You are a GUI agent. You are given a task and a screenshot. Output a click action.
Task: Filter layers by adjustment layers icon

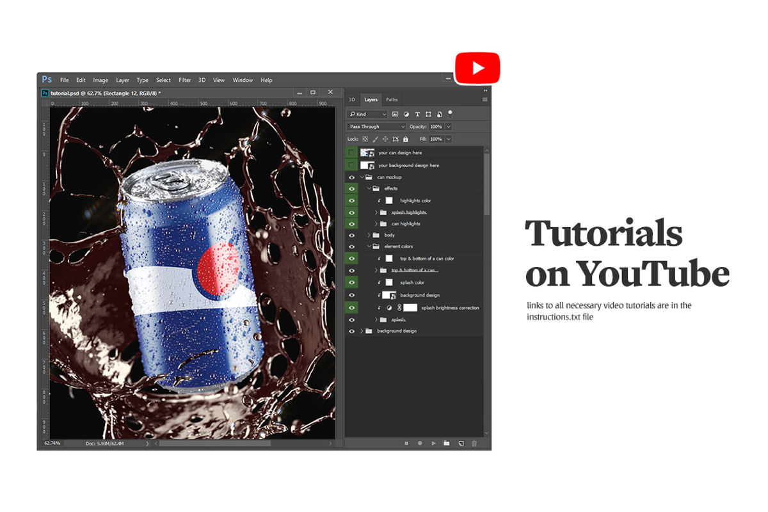(x=406, y=114)
